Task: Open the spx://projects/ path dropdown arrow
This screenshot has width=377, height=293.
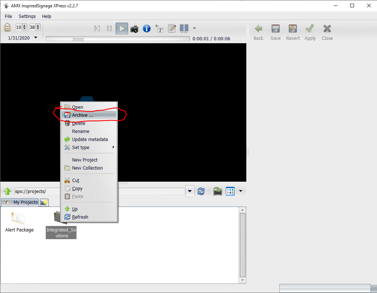Action: tap(190, 191)
